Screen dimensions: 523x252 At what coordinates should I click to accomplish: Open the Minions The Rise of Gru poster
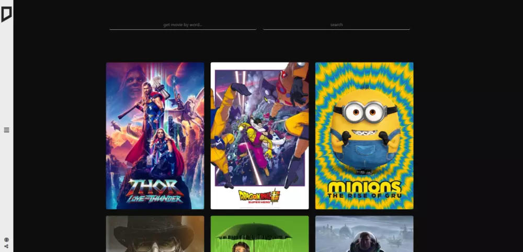click(364, 135)
